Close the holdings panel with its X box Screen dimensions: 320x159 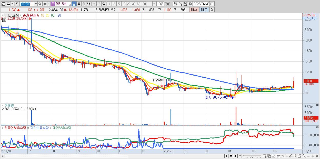coord(317,128)
